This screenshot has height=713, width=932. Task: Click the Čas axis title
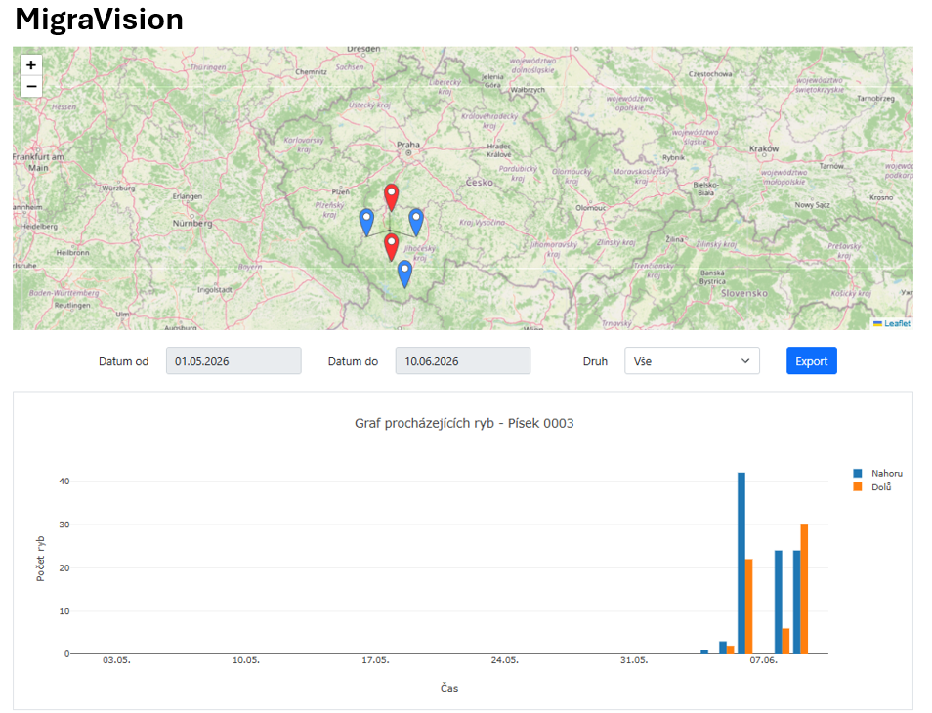449,688
